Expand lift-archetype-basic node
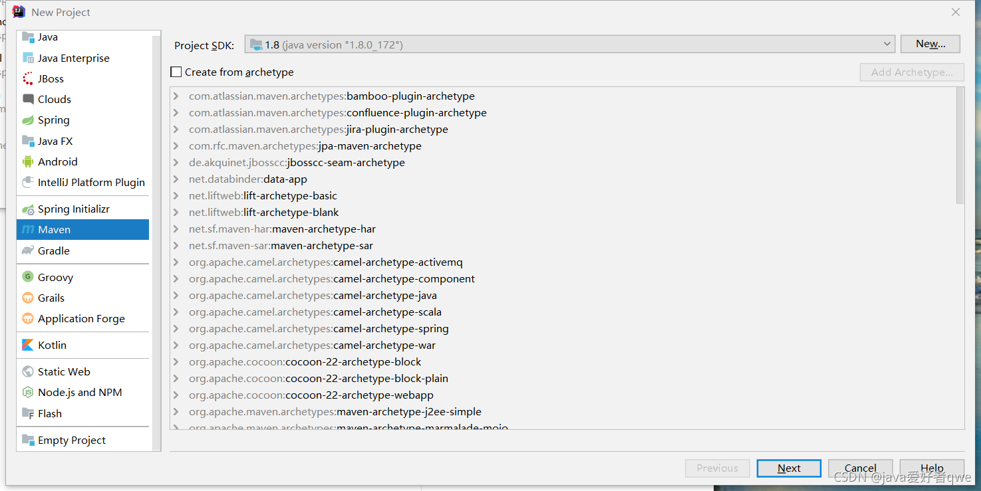Image resolution: width=981 pixels, height=491 pixels. pos(176,196)
